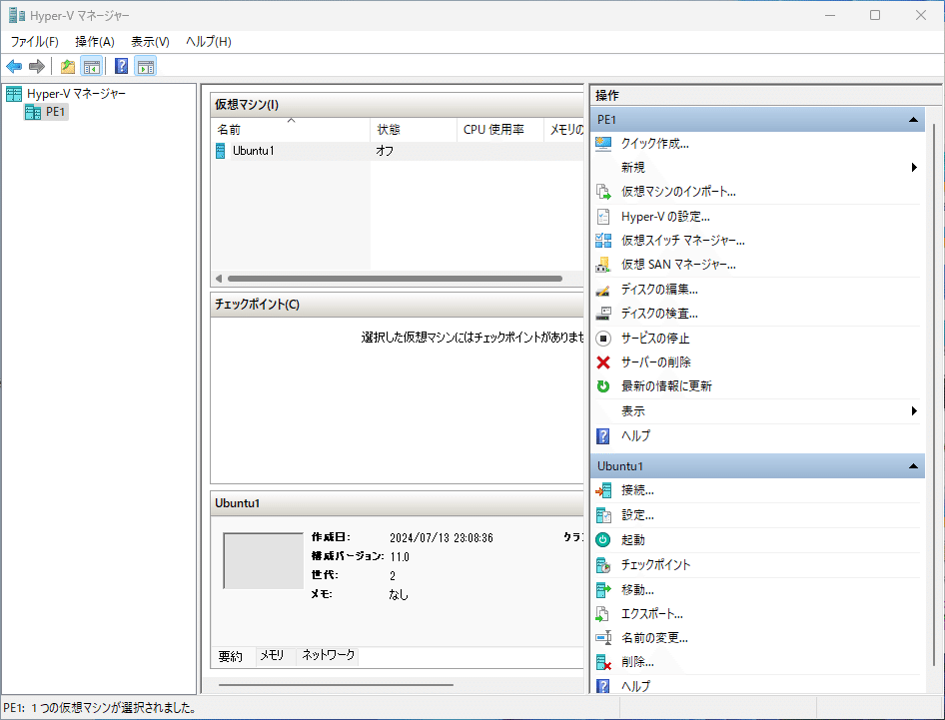Click the green refresh 最新の情報に更新 icon
Image resolution: width=945 pixels, height=720 pixels.
[x=603, y=386]
